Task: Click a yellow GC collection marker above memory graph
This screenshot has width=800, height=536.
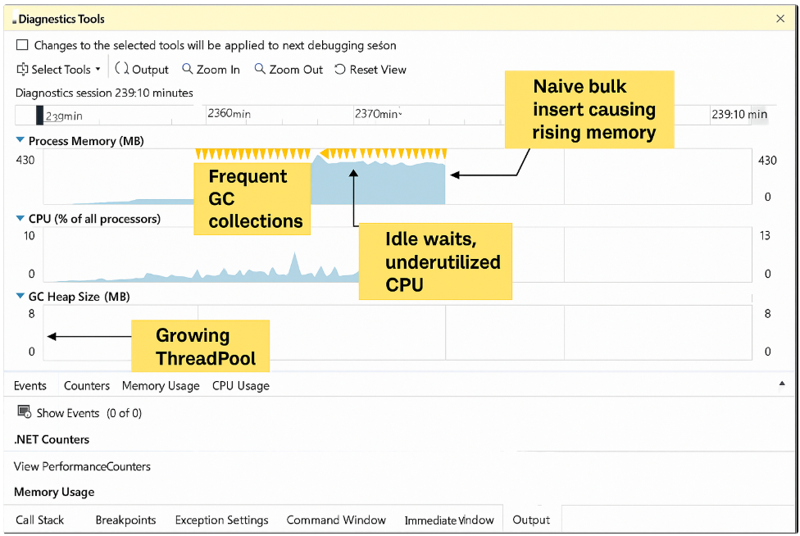Action: [246, 153]
